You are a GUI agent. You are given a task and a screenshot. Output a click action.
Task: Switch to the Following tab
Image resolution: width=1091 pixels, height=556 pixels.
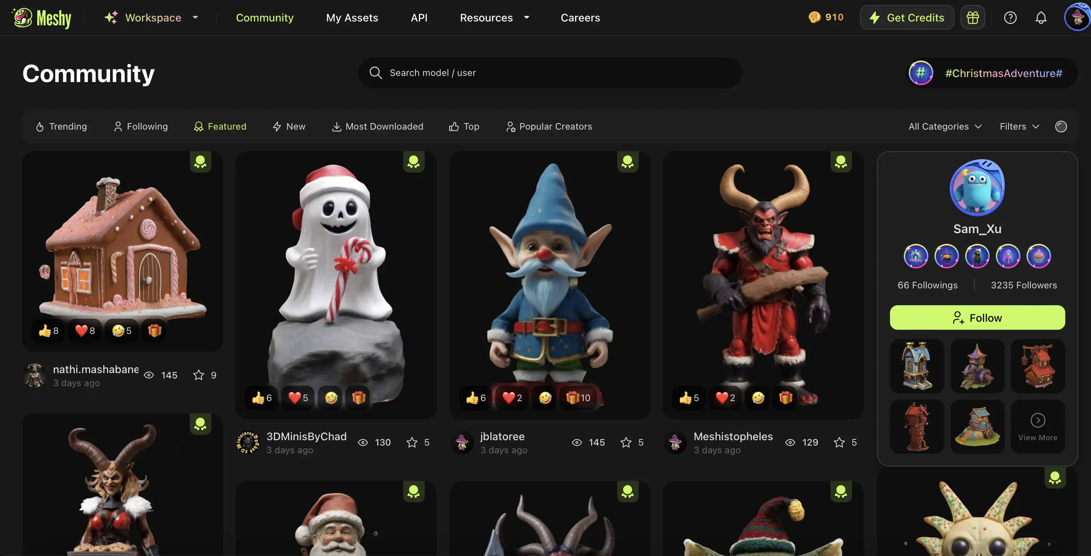pyautogui.click(x=141, y=127)
